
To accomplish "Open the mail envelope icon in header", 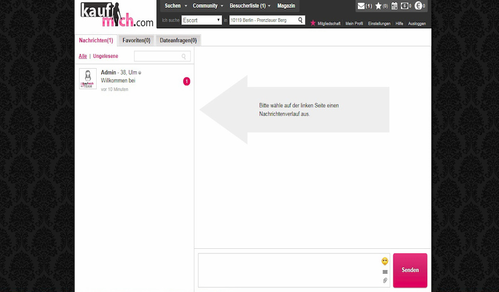I will (x=361, y=6).
